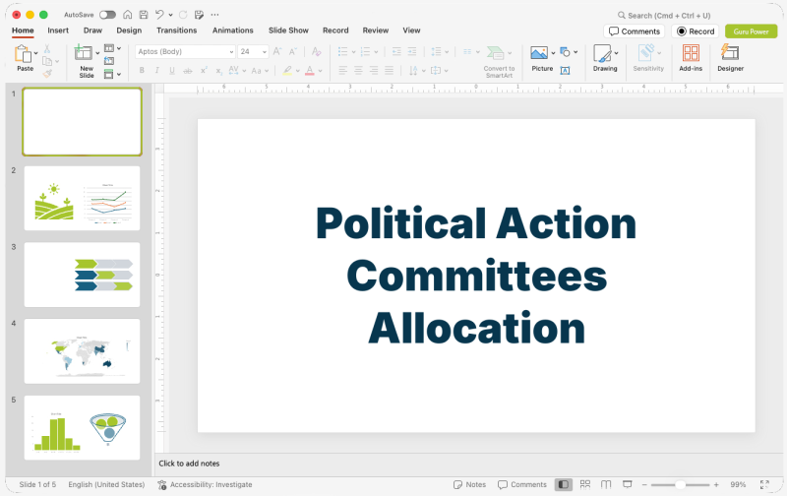Expand the Paste options arrow
787x496 pixels.
coord(36,53)
